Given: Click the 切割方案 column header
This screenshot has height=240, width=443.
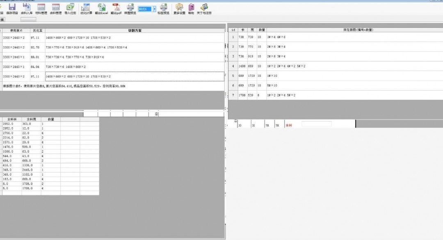Looking at the screenshot, I should 135,30.
